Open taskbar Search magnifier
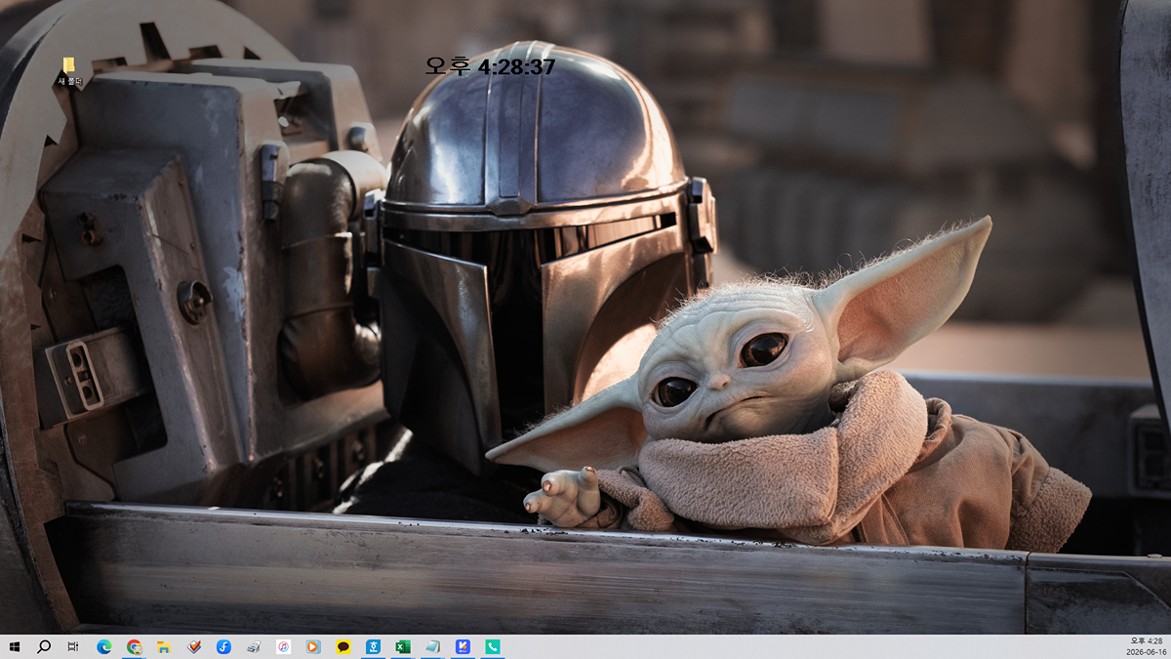Viewport: 1171px width, 659px height. [44, 646]
